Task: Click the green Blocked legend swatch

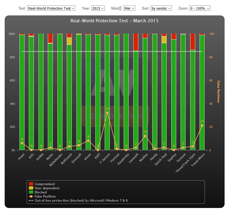Action: click(31, 192)
